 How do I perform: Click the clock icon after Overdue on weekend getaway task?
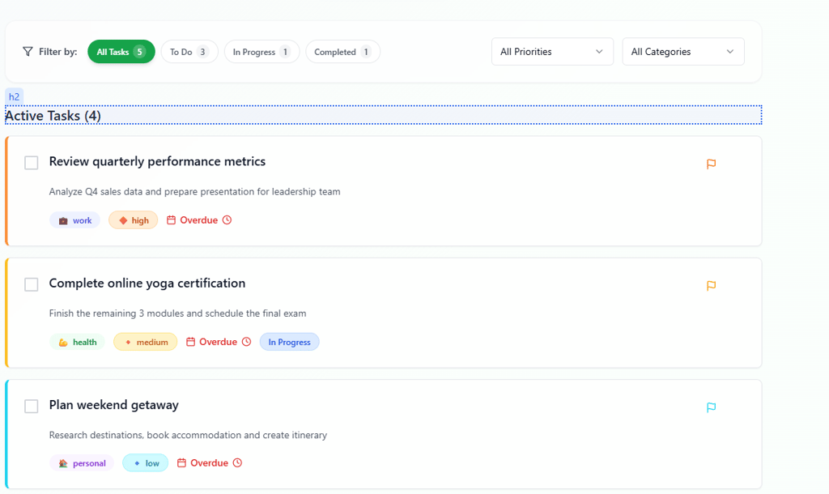point(237,462)
